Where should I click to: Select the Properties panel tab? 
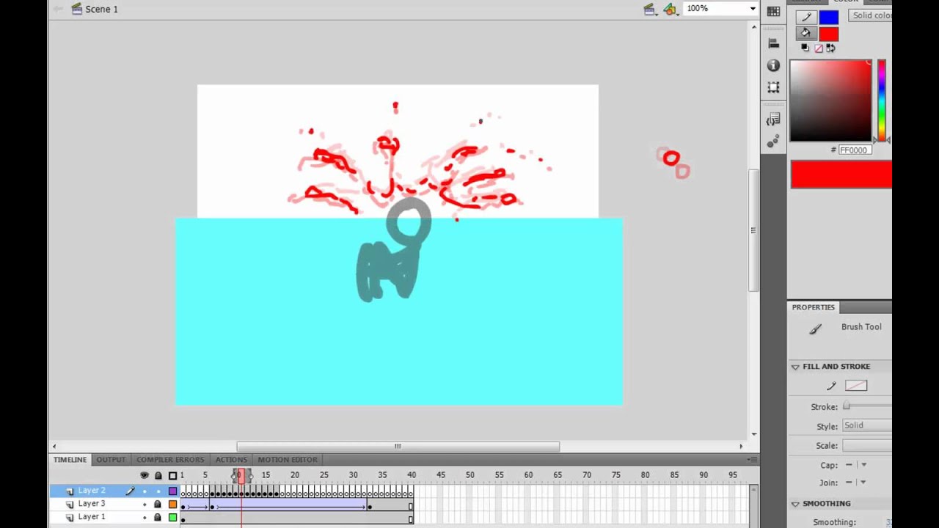[x=814, y=307]
